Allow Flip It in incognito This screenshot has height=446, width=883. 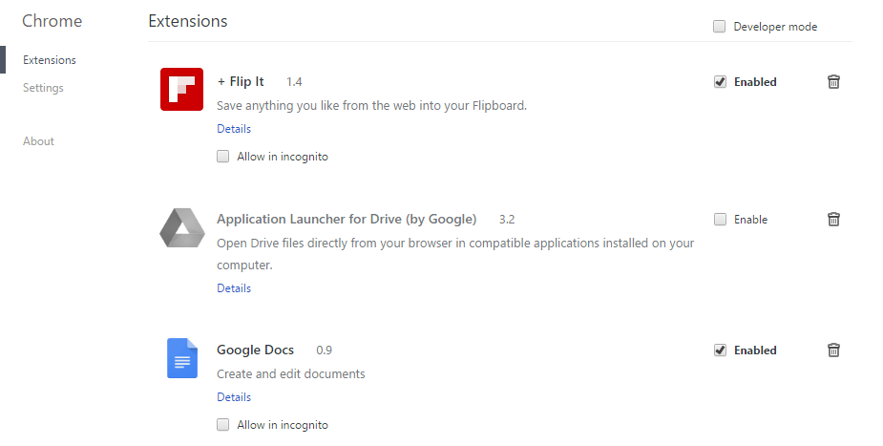(223, 156)
